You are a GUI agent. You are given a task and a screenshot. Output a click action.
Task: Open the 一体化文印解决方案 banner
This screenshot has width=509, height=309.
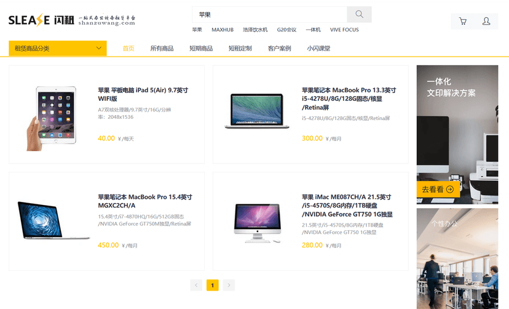(457, 135)
